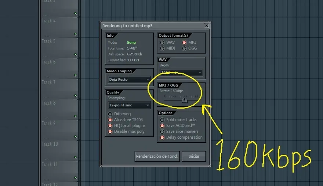This screenshot has height=186, width=323.
Task: Toggle Dithering option
Action: click(110, 114)
